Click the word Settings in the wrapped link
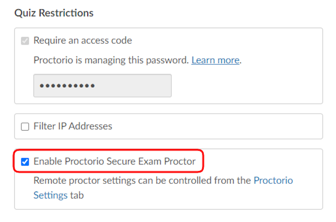This screenshot has width=336, height=222. pos(50,195)
